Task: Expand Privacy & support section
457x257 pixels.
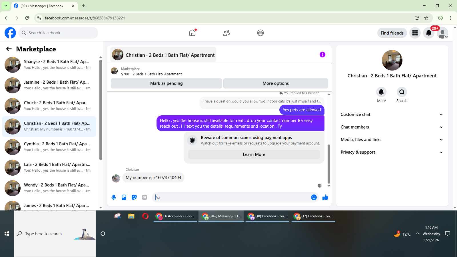Action: pos(392,152)
